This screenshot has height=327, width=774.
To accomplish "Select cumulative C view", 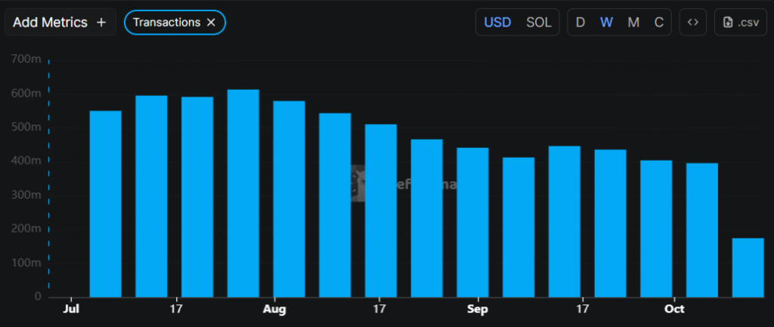I will (659, 23).
